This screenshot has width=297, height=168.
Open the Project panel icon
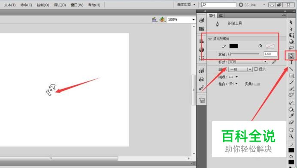tap(202, 100)
